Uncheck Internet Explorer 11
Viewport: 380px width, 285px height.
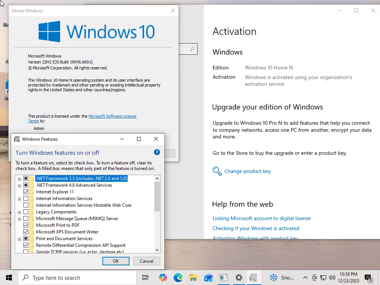tap(26, 192)
